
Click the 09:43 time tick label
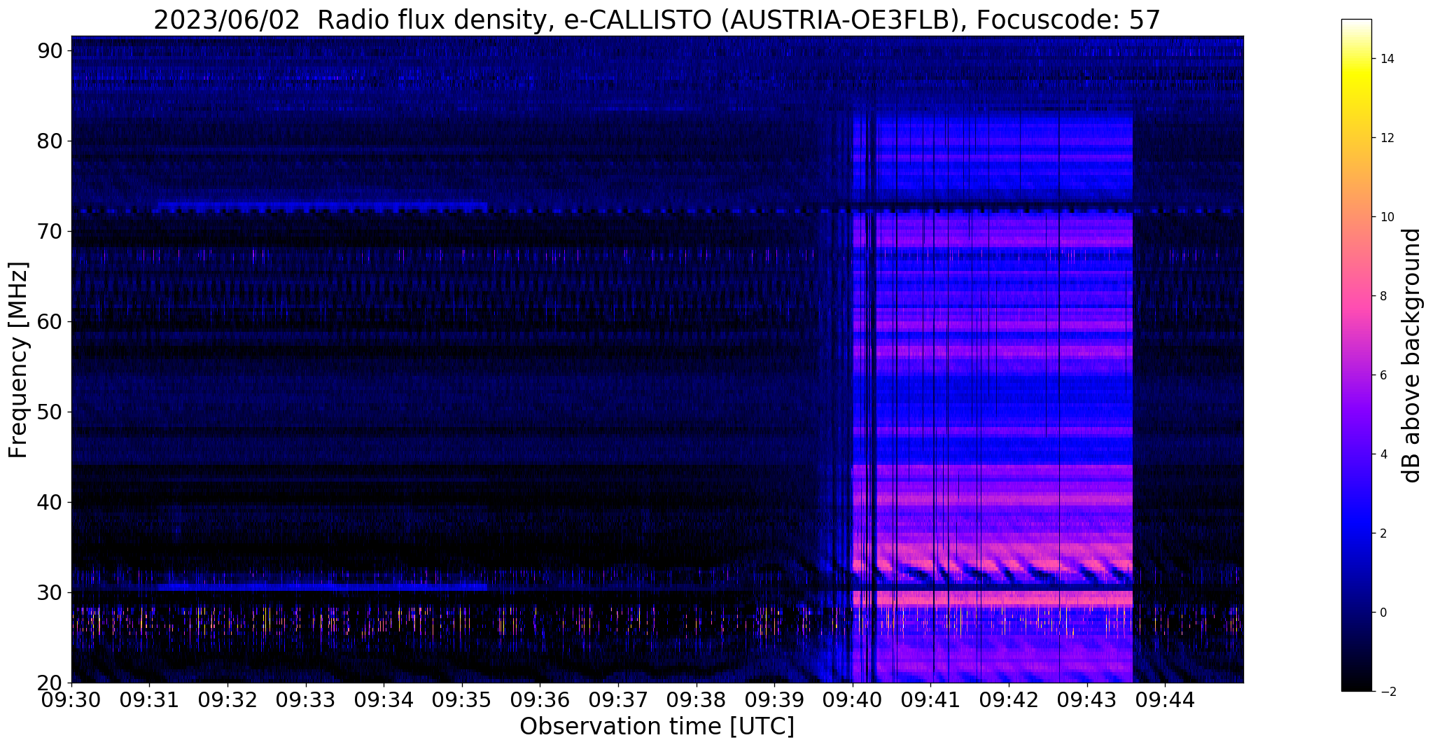tap(1086, 699)
